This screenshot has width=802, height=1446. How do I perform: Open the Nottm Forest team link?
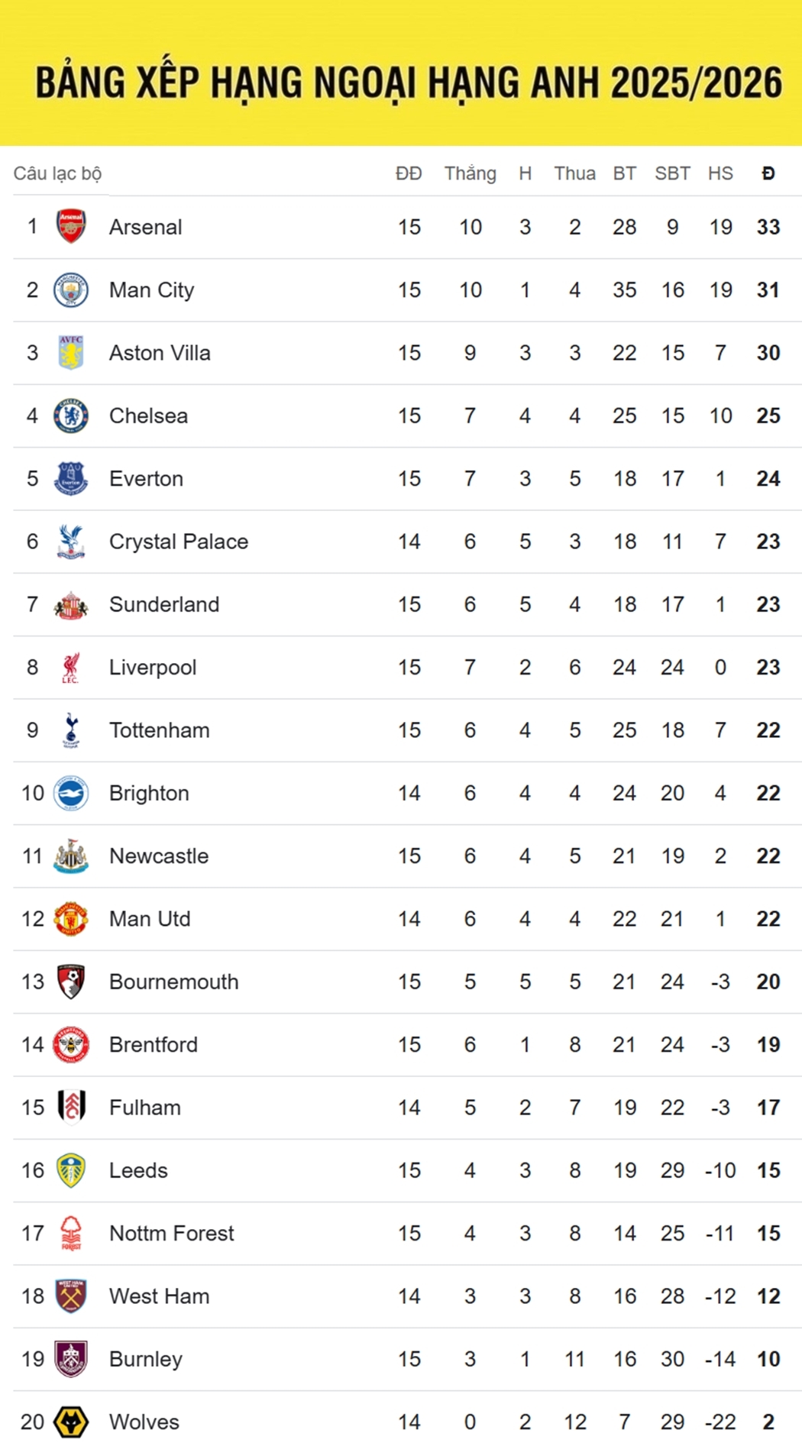[x=172, y=1233]
